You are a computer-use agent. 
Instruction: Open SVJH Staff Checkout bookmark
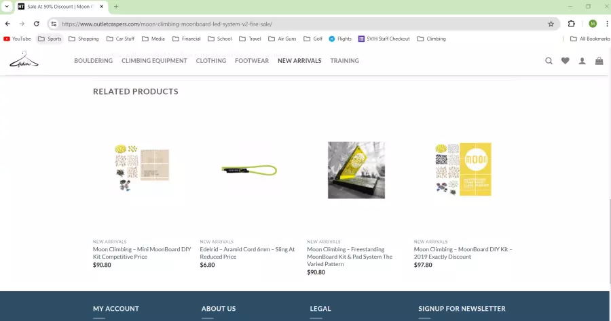click(384, 39)
